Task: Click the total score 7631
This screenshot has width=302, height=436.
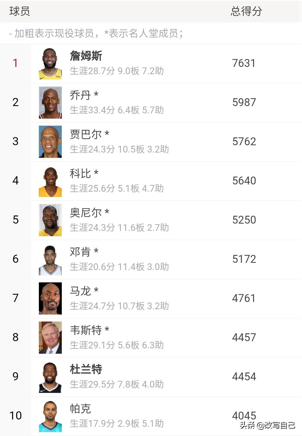Action: tap(244, 63)
